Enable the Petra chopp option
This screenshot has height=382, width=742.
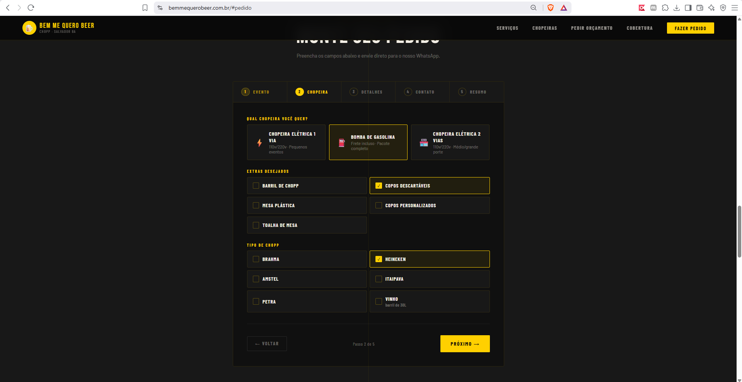[307, 302]
